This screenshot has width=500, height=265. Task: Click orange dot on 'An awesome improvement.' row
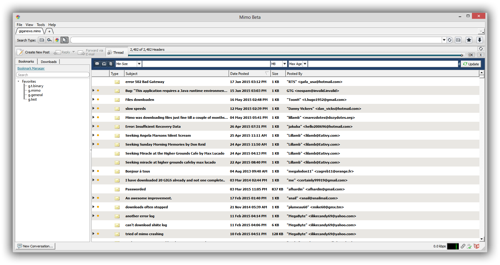pos(98,198)
